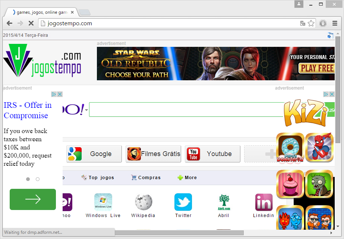
Task: Open the Youtube shortcut button
Action: pyautogui.click(x=212, y=154)
